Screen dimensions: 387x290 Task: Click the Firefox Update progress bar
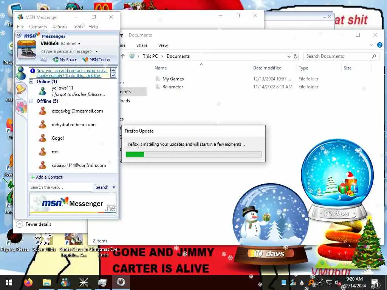(x=193, y=154)
